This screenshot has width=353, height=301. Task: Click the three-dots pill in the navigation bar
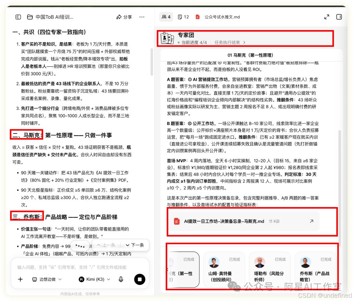[80, 246]
